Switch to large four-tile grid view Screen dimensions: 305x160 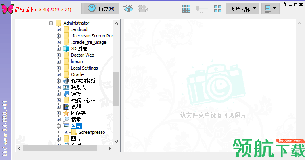(x=218, y=9)
